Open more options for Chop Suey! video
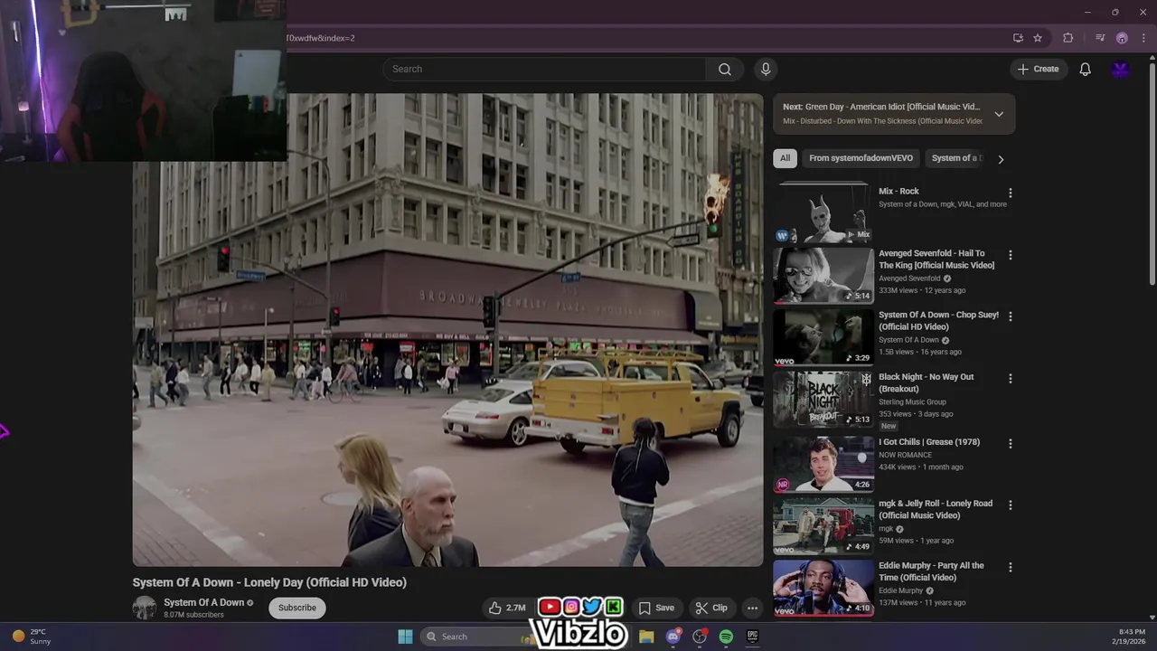The height and width of the screenshot is (651, 1157). (1010, 316)
